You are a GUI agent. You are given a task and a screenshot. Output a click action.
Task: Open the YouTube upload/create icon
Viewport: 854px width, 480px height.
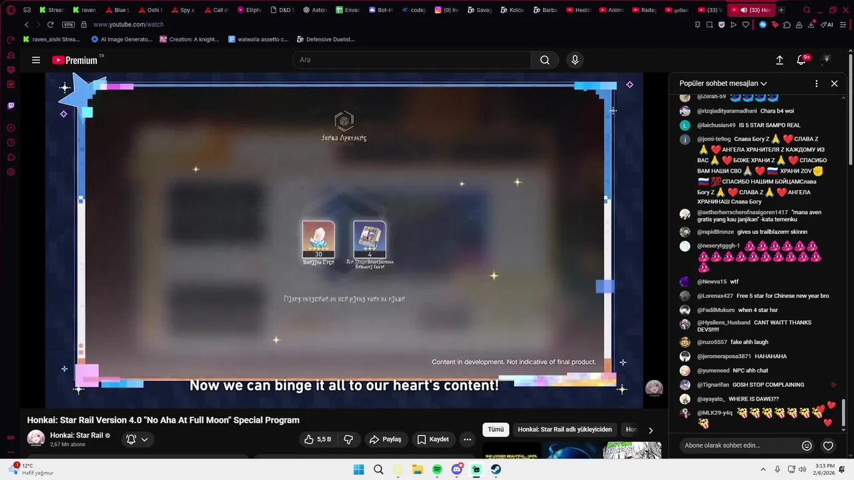[x=779, y=60]
